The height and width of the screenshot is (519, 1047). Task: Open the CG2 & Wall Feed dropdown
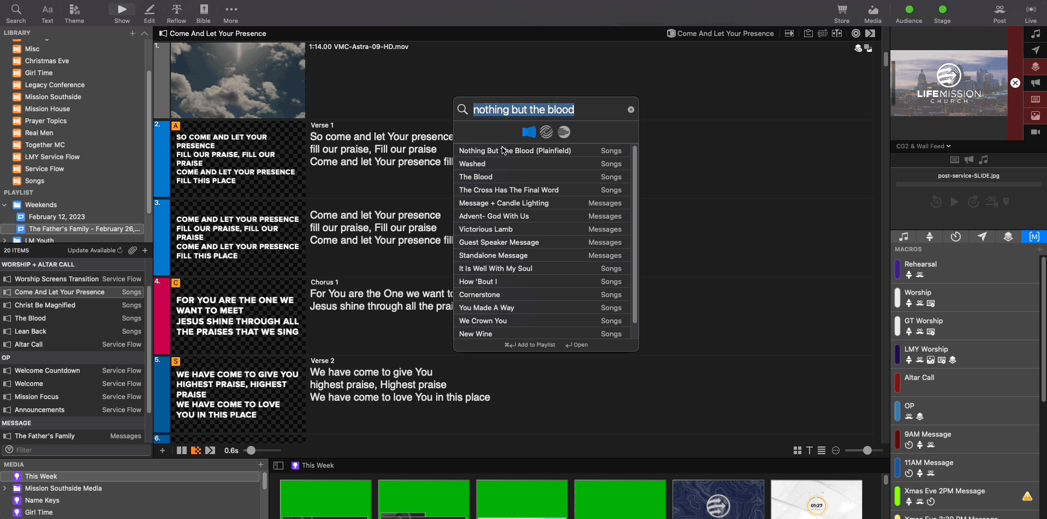tap(923, 146)
